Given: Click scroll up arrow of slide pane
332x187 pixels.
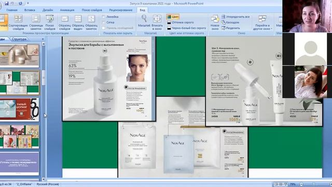Looking at the screenshot, I should [44, 44].
